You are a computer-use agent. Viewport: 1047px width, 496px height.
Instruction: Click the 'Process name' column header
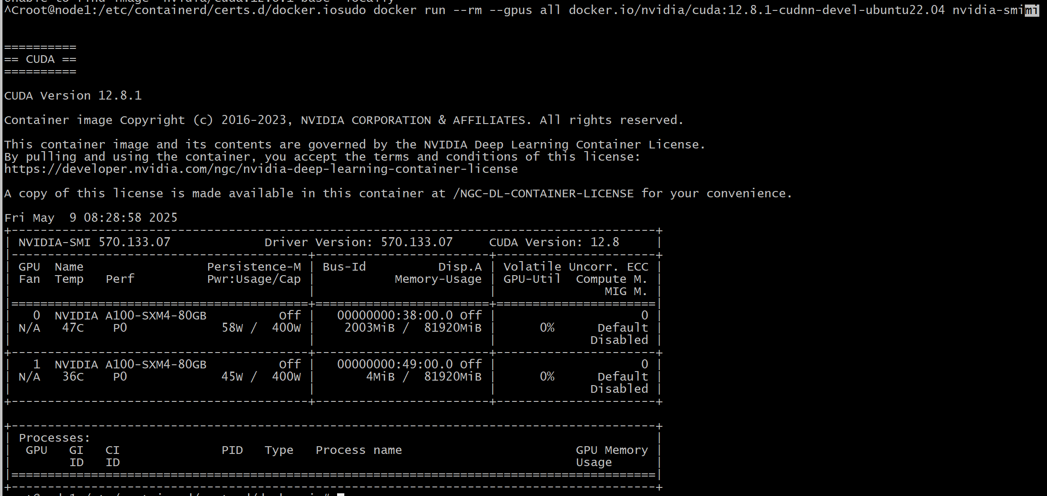point(358,450)
